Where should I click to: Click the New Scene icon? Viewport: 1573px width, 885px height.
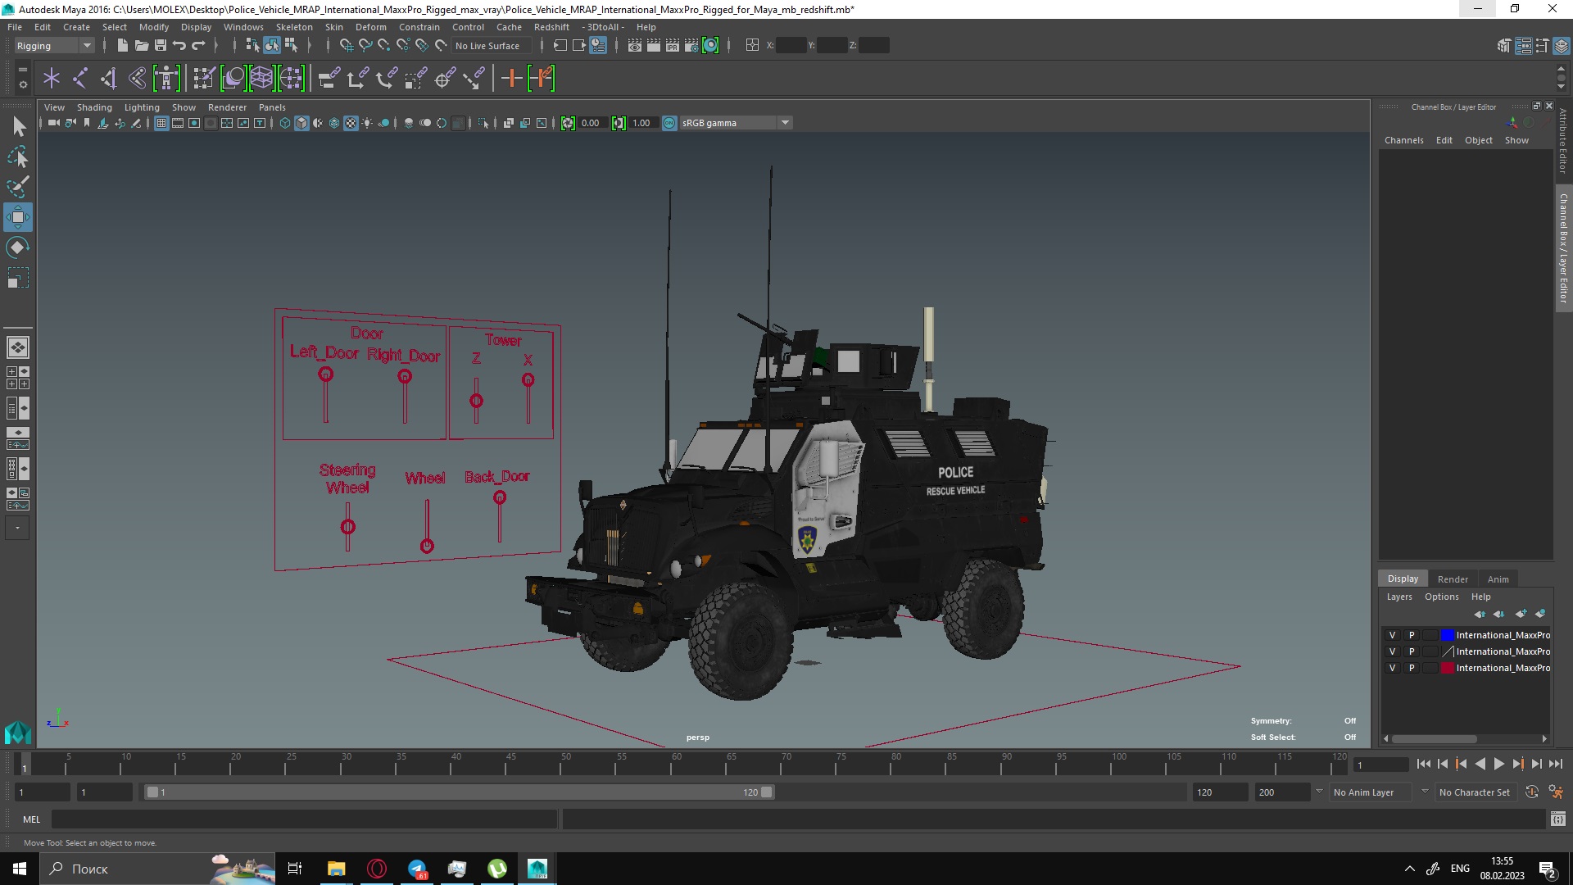(122, 46)
